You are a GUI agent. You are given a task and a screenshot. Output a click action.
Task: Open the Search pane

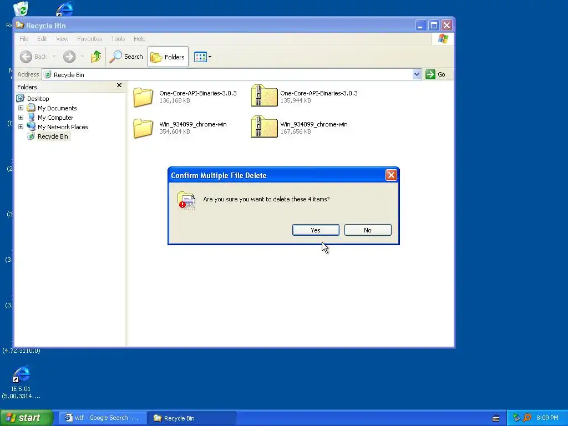[126, 57]
